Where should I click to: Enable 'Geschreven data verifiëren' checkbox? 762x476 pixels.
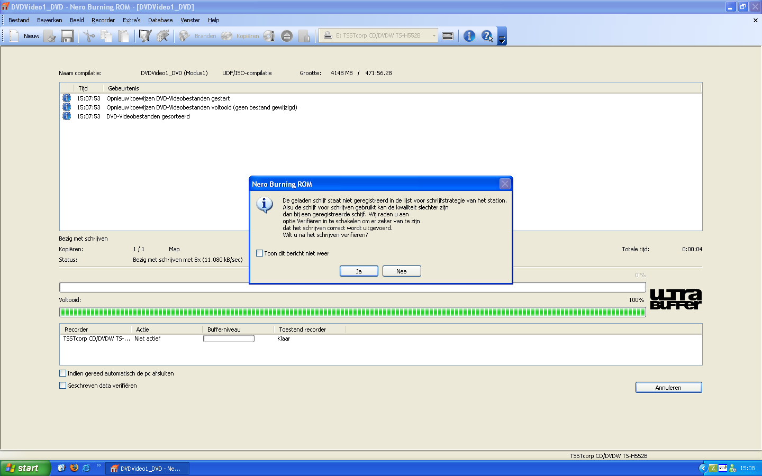tap(63, 386)
